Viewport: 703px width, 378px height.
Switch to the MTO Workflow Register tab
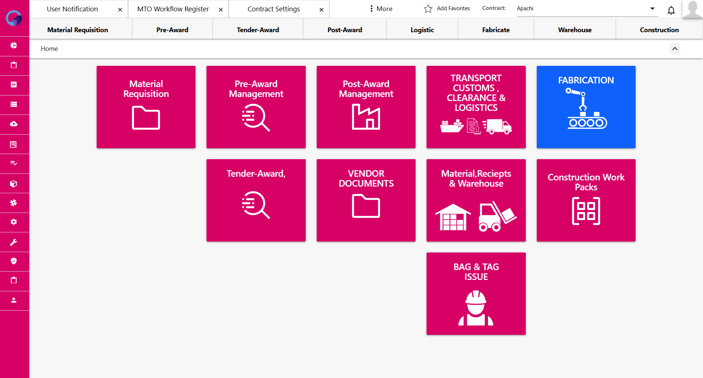[x=173, y=9]
